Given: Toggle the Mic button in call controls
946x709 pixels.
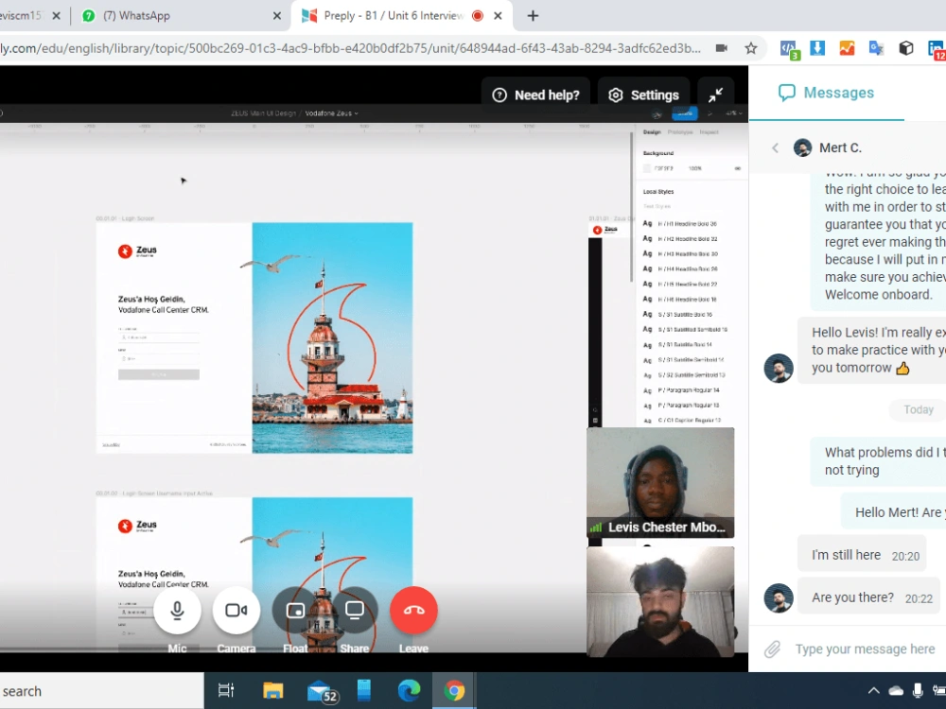Looking at the screenshot, I should coord(177,610).
